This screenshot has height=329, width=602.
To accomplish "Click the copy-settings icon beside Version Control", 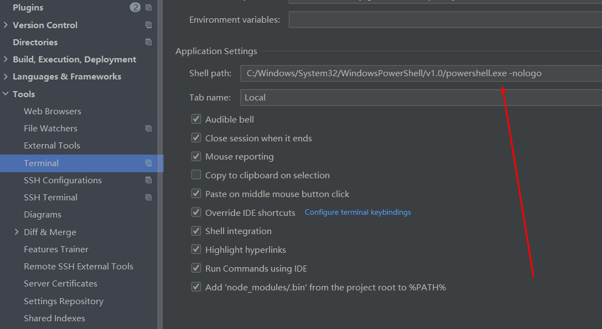I will [x=148, y=25].
